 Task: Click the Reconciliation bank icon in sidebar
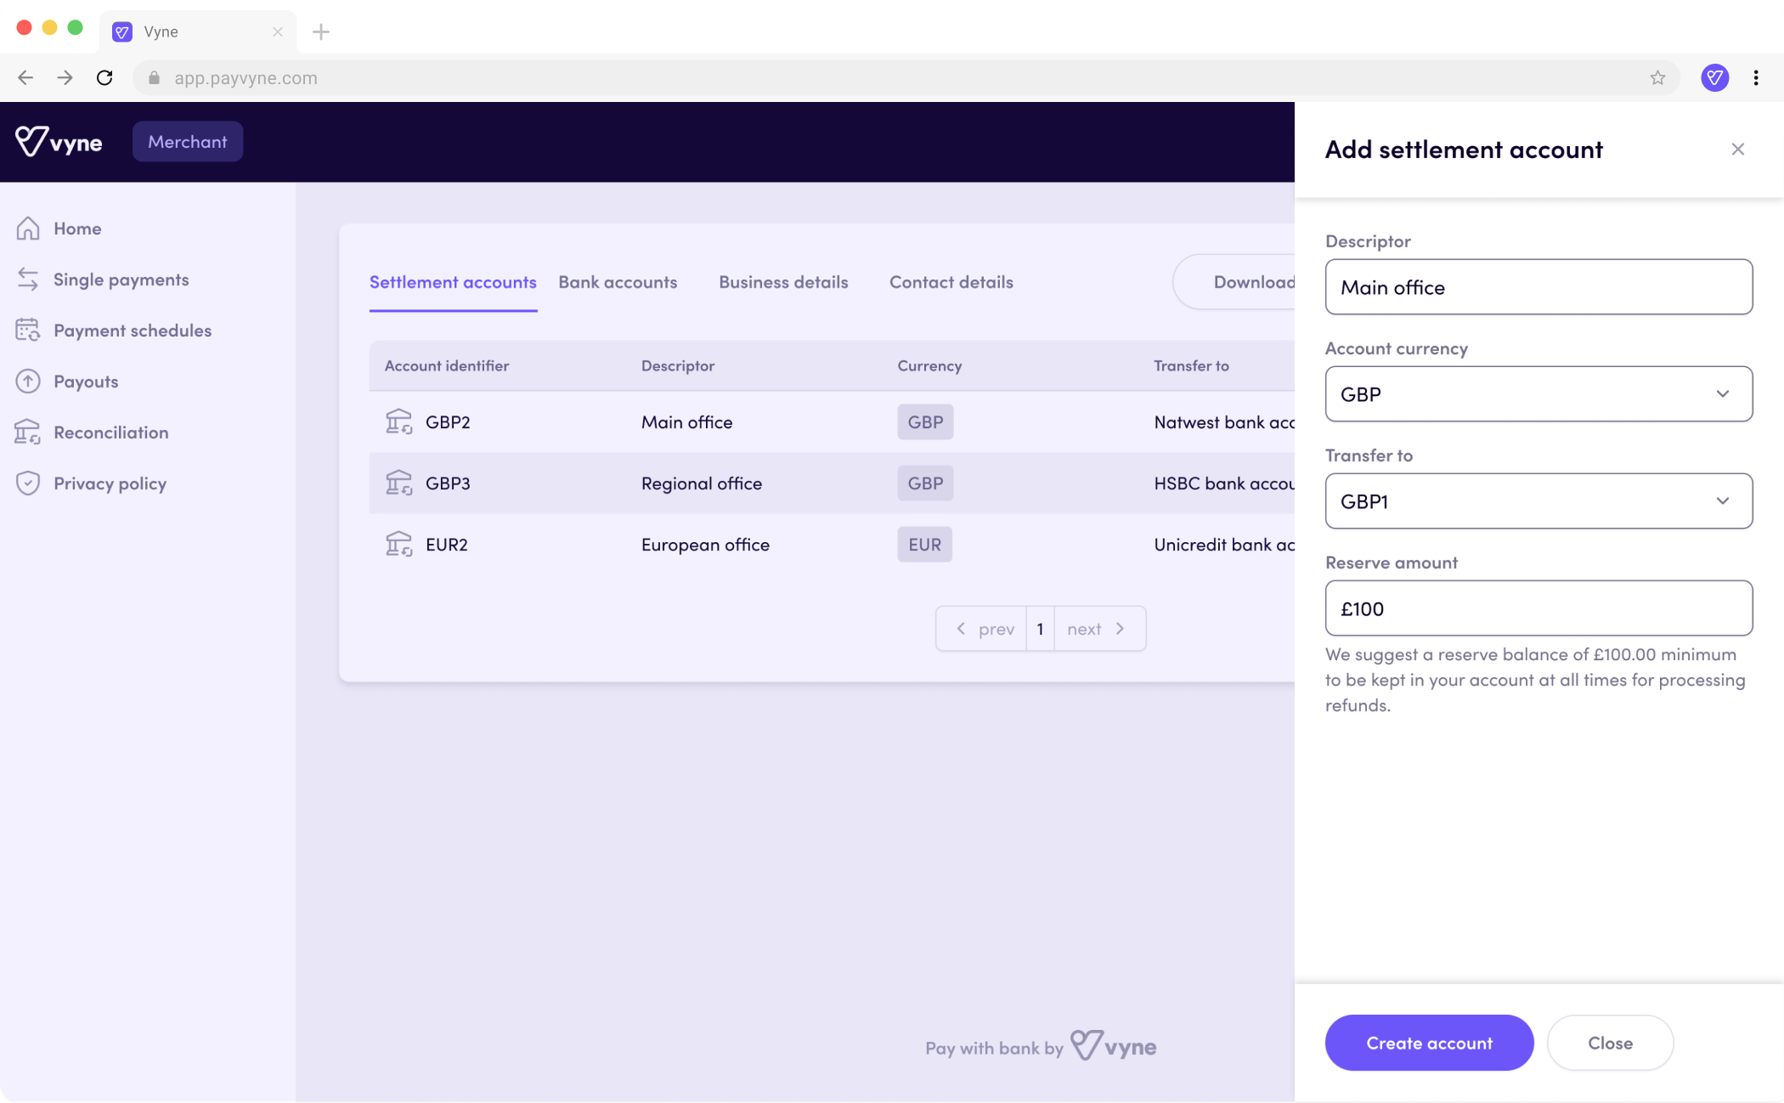[x=28, y=433]
